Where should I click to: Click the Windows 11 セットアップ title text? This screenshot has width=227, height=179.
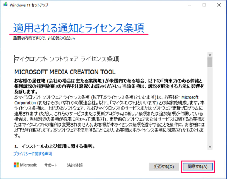pyautogui.click(x=29, y=5)
